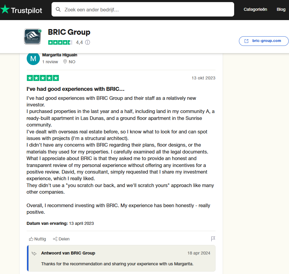The width and height of the screenshot is (289, 274).
Task: Open Margarita Higuain's profile name
Action: pyautogui.click(x=60, y=55)
